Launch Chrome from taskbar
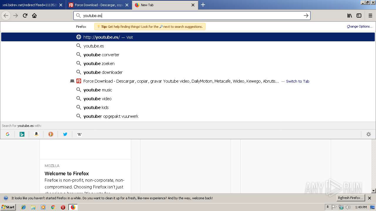 click(x=53, y=207)
